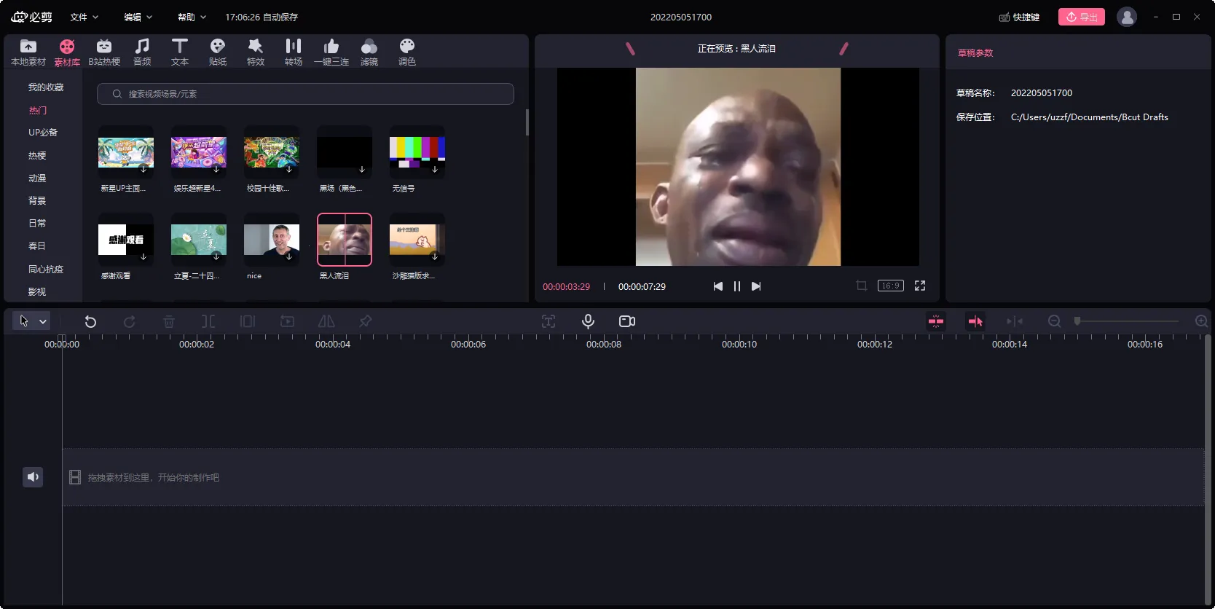Open the 调色 color grading panel
Viewport: 1215px width, 609px height.
point(406,52)
